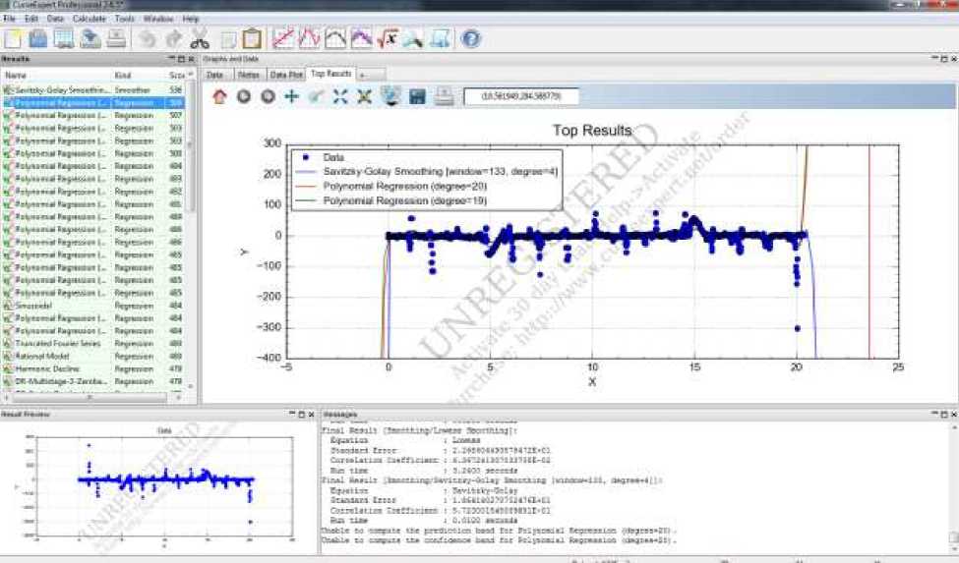Click the graph forward view arrow icon
This screenshot has height=563, width=959.
click(x=268, y=96)
